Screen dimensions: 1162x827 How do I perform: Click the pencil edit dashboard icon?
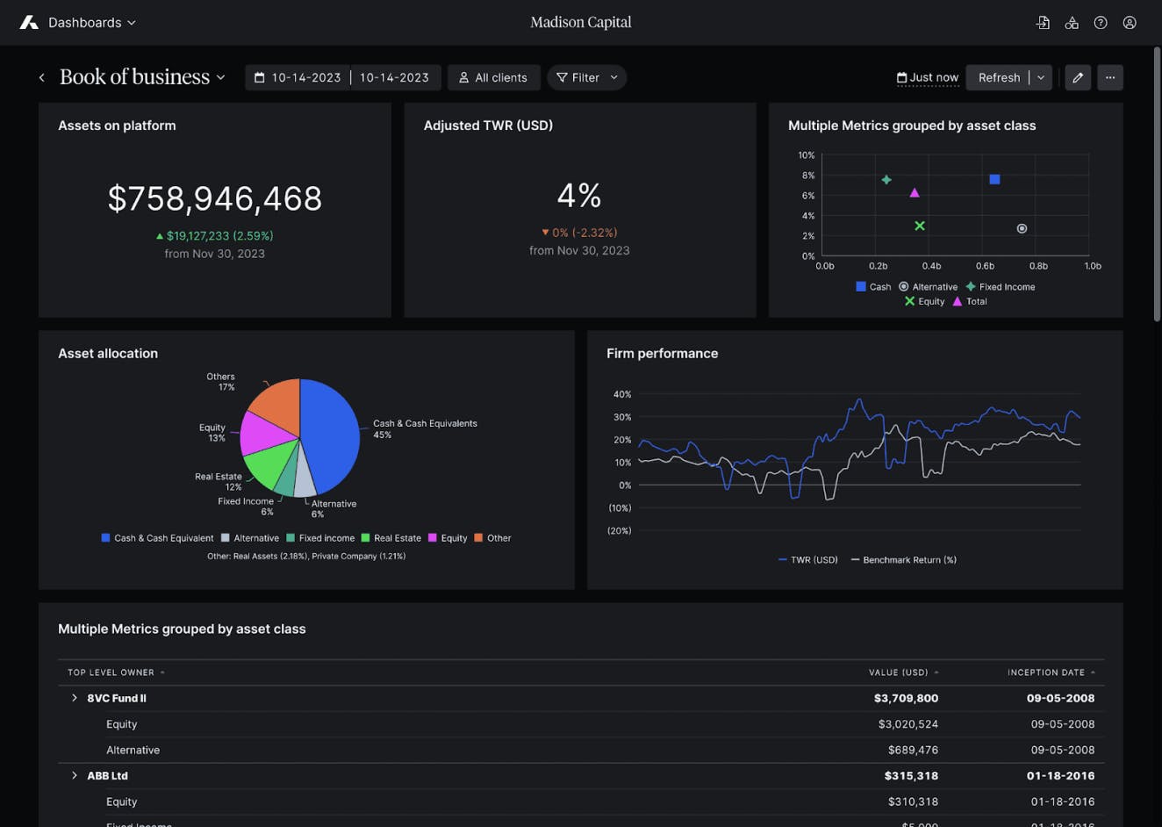coord(1078,77)
